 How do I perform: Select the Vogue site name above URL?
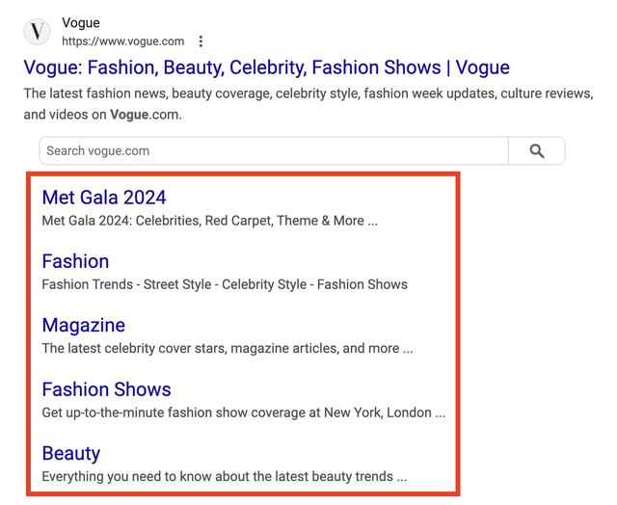81,22
